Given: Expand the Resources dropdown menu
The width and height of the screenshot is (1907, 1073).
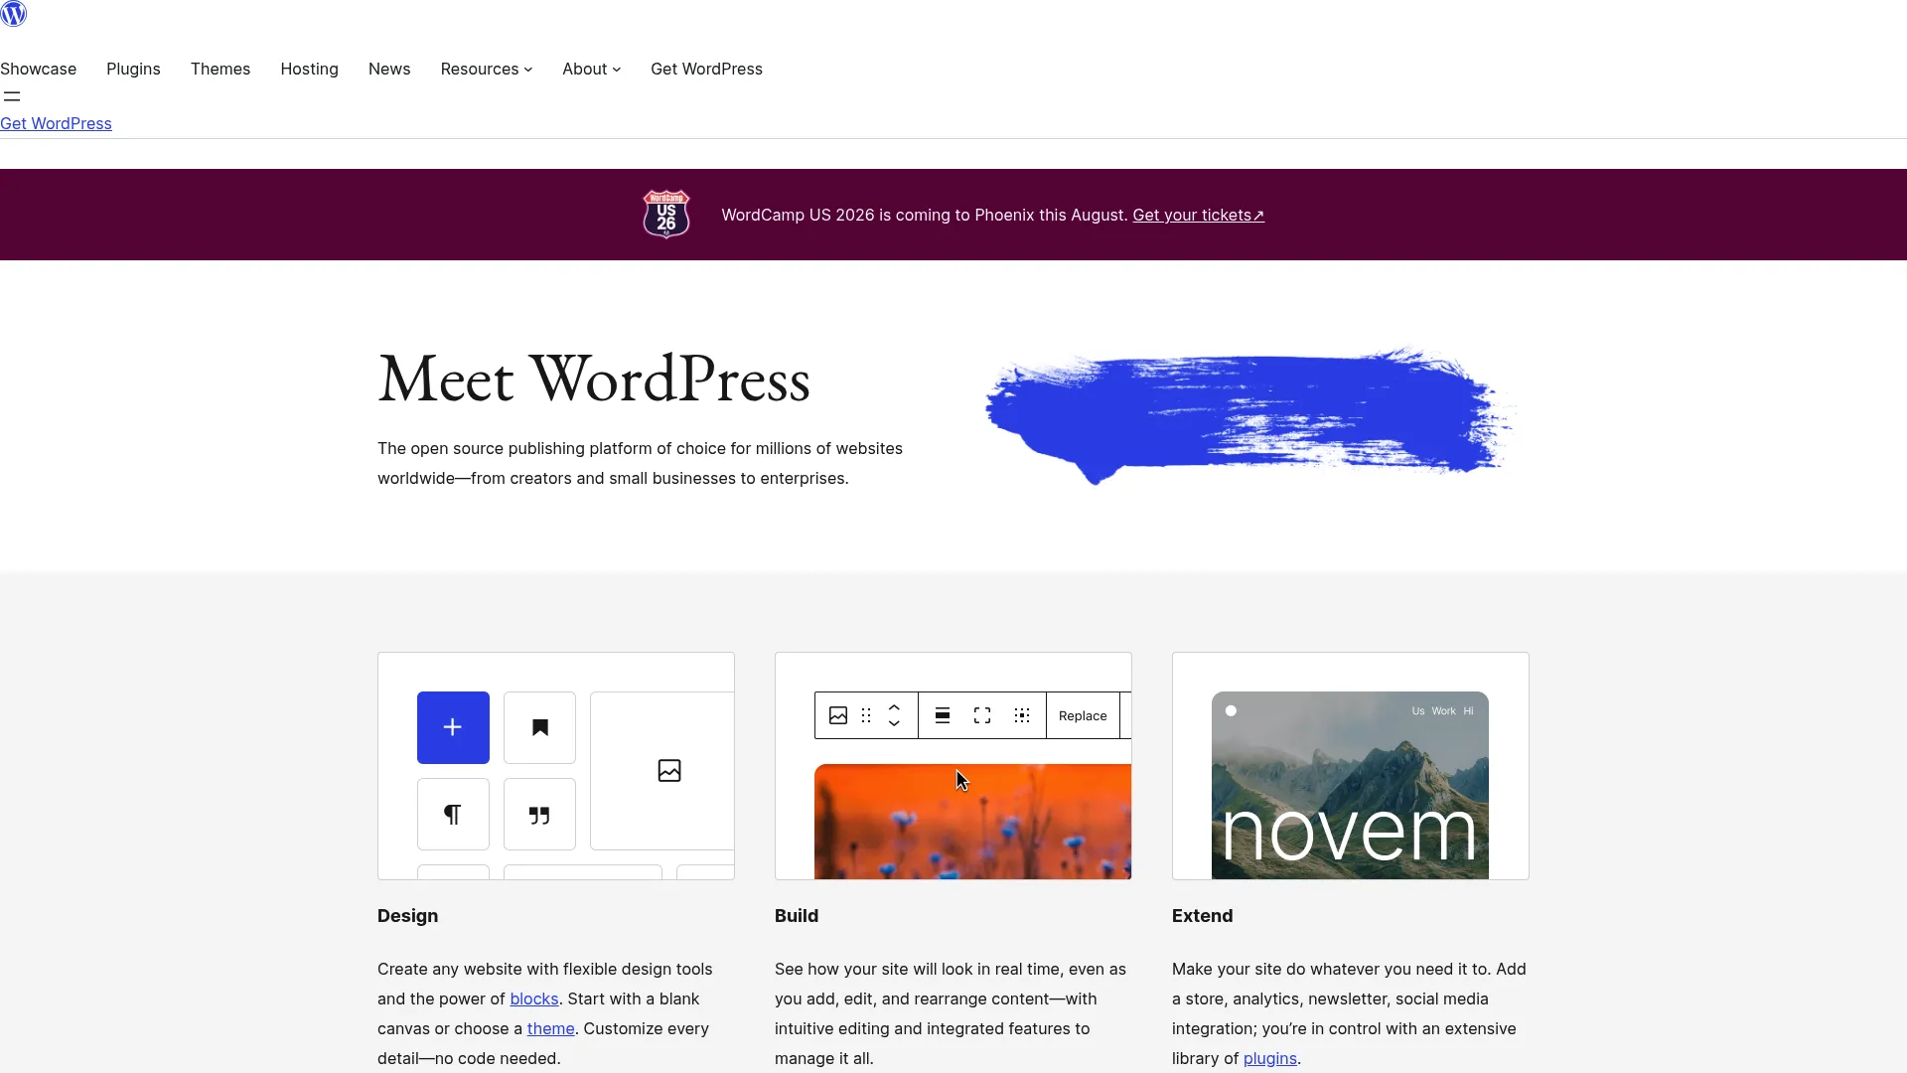Looking at the screenshot, I should point(487,69).
